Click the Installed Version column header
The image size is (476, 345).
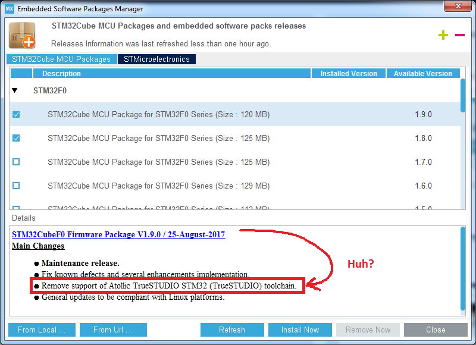(x=349, y=73)
